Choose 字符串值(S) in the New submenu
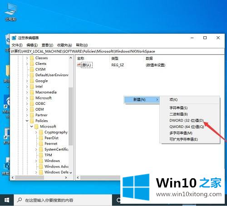This screenshot has width=227, height=206. coord(178,108)
